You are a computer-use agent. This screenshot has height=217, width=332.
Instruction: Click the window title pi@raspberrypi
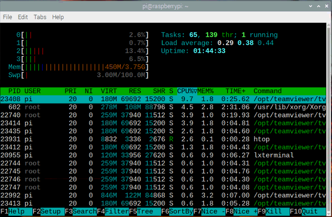(x=165, y=6)
